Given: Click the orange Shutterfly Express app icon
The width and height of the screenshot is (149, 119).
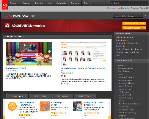Looking at the screenshot, I should [12, 106].
